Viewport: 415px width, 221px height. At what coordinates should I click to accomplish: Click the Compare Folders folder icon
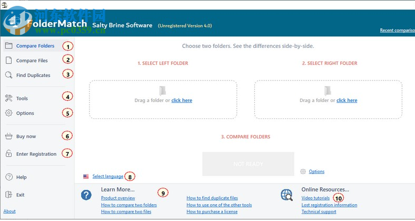tap(9, 46)
